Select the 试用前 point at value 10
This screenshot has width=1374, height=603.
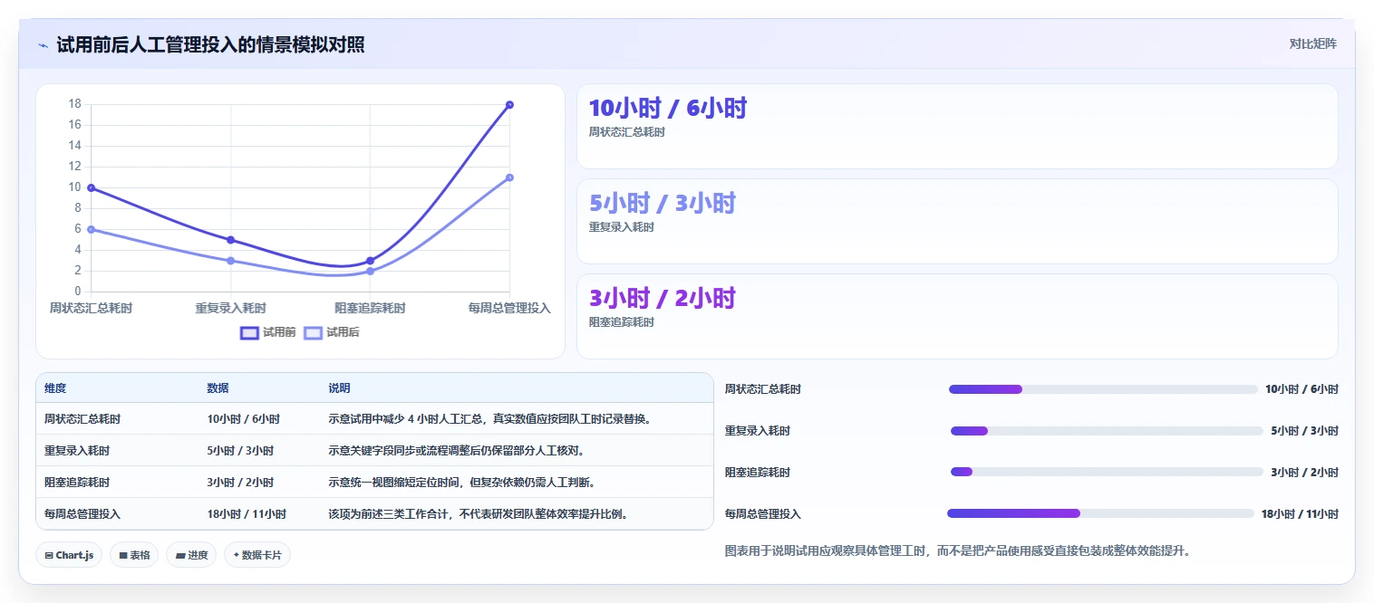(91, 188)
